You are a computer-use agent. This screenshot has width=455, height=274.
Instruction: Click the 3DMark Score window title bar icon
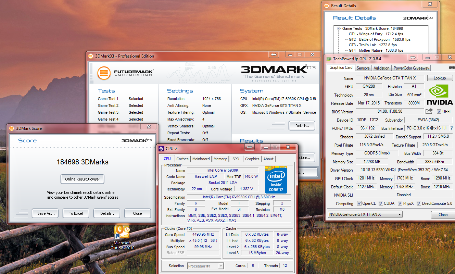12,128
